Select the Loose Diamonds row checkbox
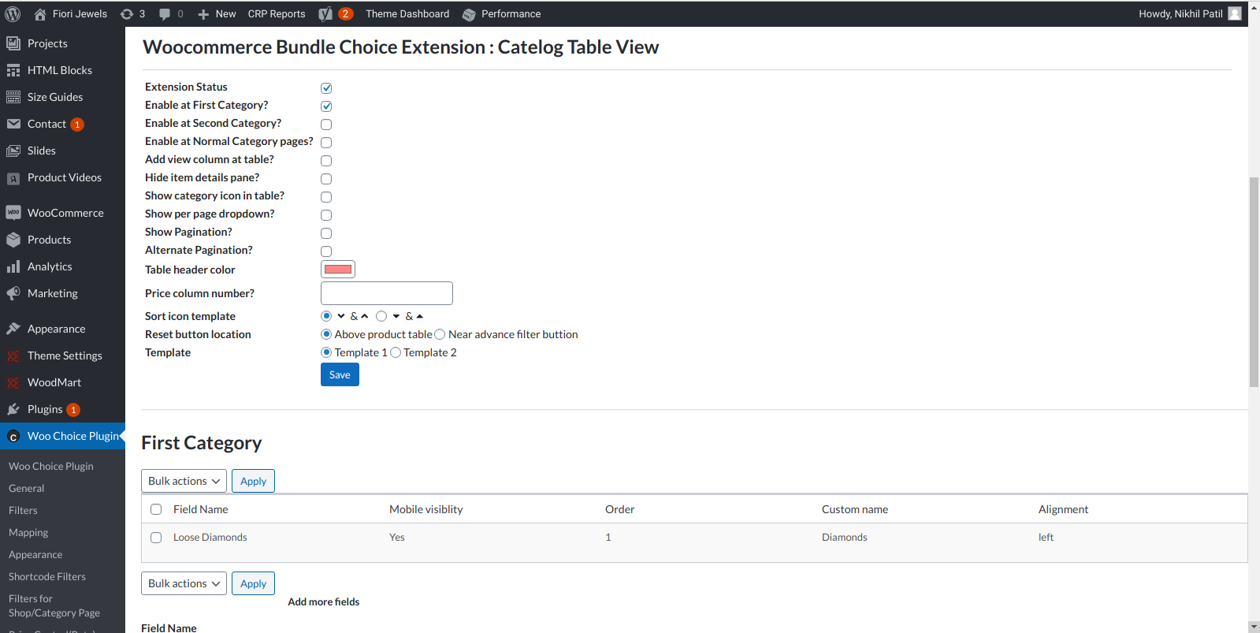The width and height of the screenshot is (1260, 633). click(x=156, y=538)
